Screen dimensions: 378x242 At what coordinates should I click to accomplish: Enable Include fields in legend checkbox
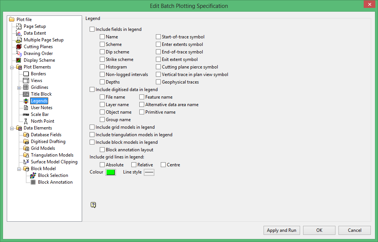pyautogui.click(x=92, y=29)
